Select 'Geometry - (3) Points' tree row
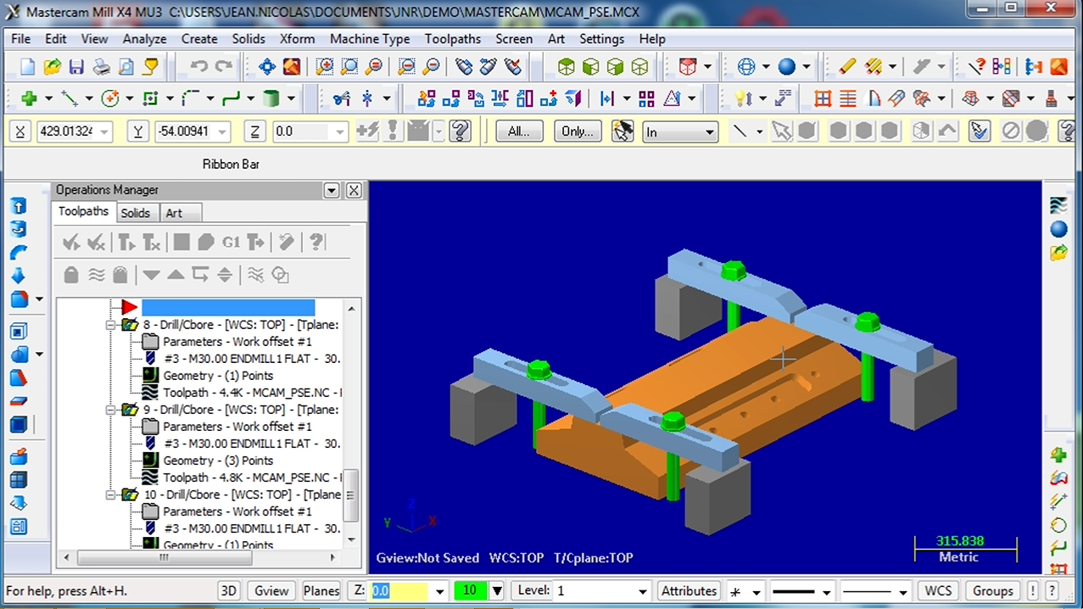The height and width of the screenshot is (609, 1083). click(x=218, y=461)
